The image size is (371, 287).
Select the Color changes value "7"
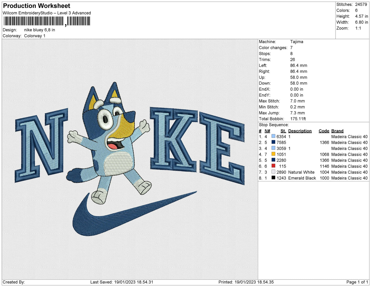(291, 48)
